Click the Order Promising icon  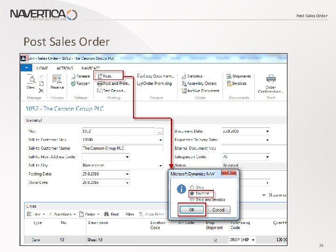click(140, 84)
